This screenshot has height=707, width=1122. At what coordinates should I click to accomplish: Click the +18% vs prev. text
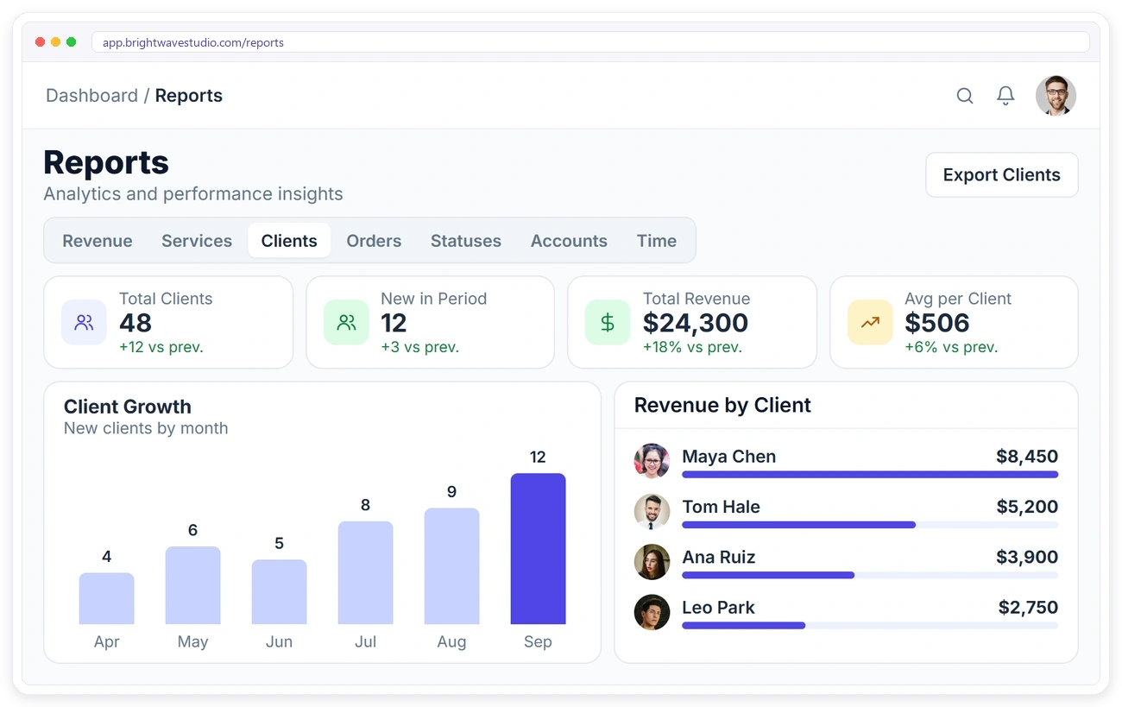[x=692, y=347]
